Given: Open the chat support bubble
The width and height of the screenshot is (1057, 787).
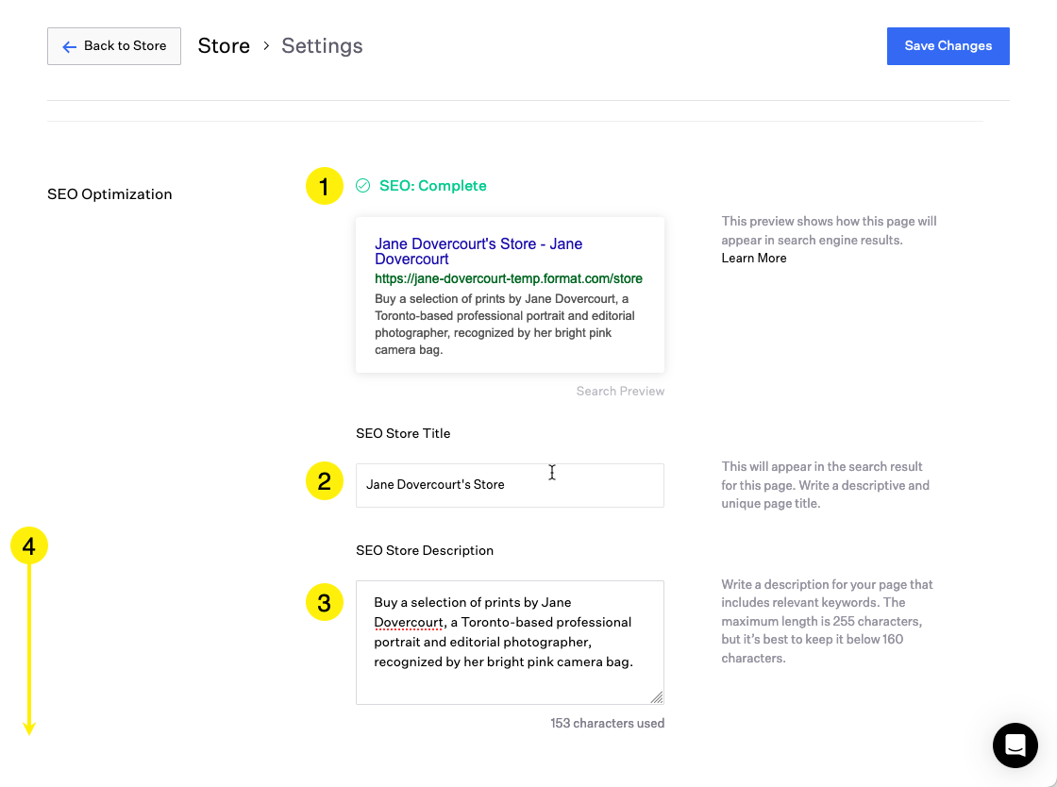Looking at the screenshot, I should (1015, 745).
